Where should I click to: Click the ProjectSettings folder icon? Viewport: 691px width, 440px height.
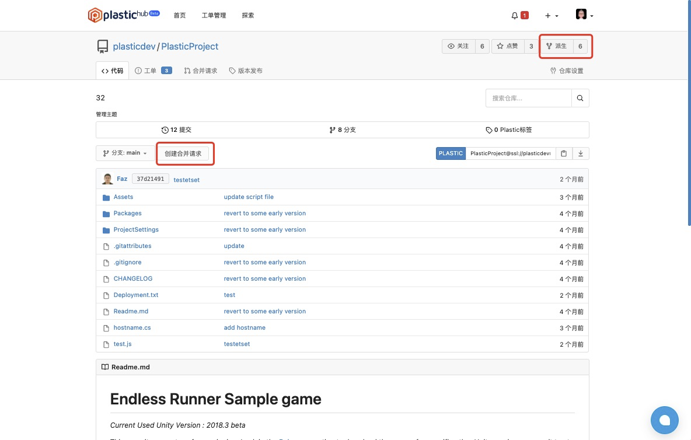(106, 230)
